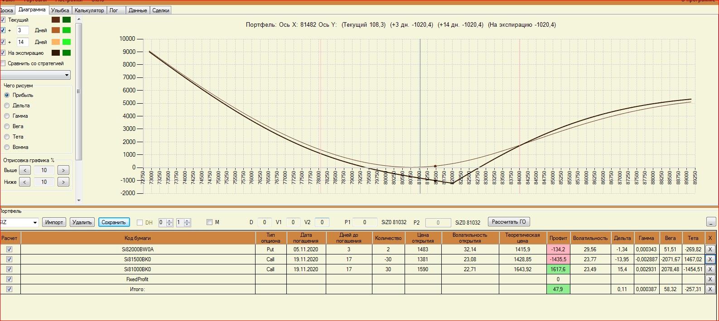Uncheck Расчет for FixedProfit row
This screenshot has height=321, width=719.
[x=9, y=279]
